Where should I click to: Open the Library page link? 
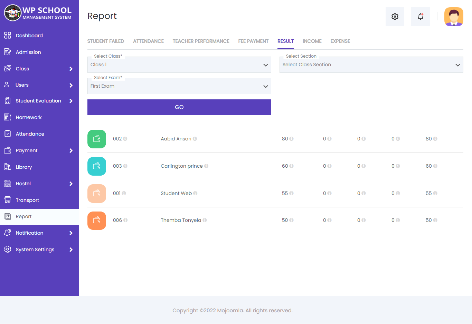coord(24,167)
